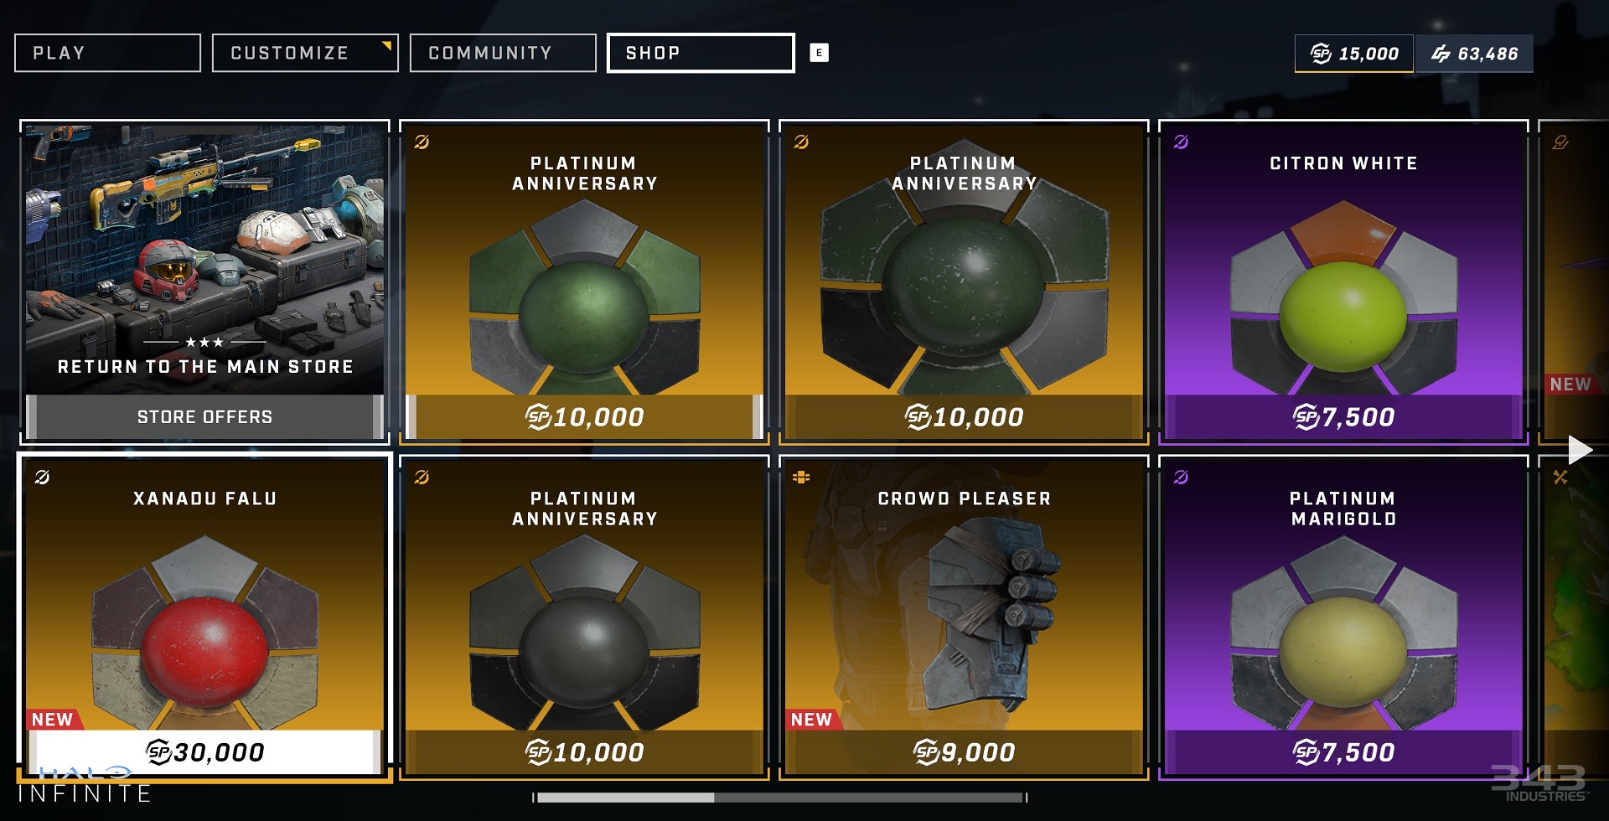Open the Play tab

point(107,53)
